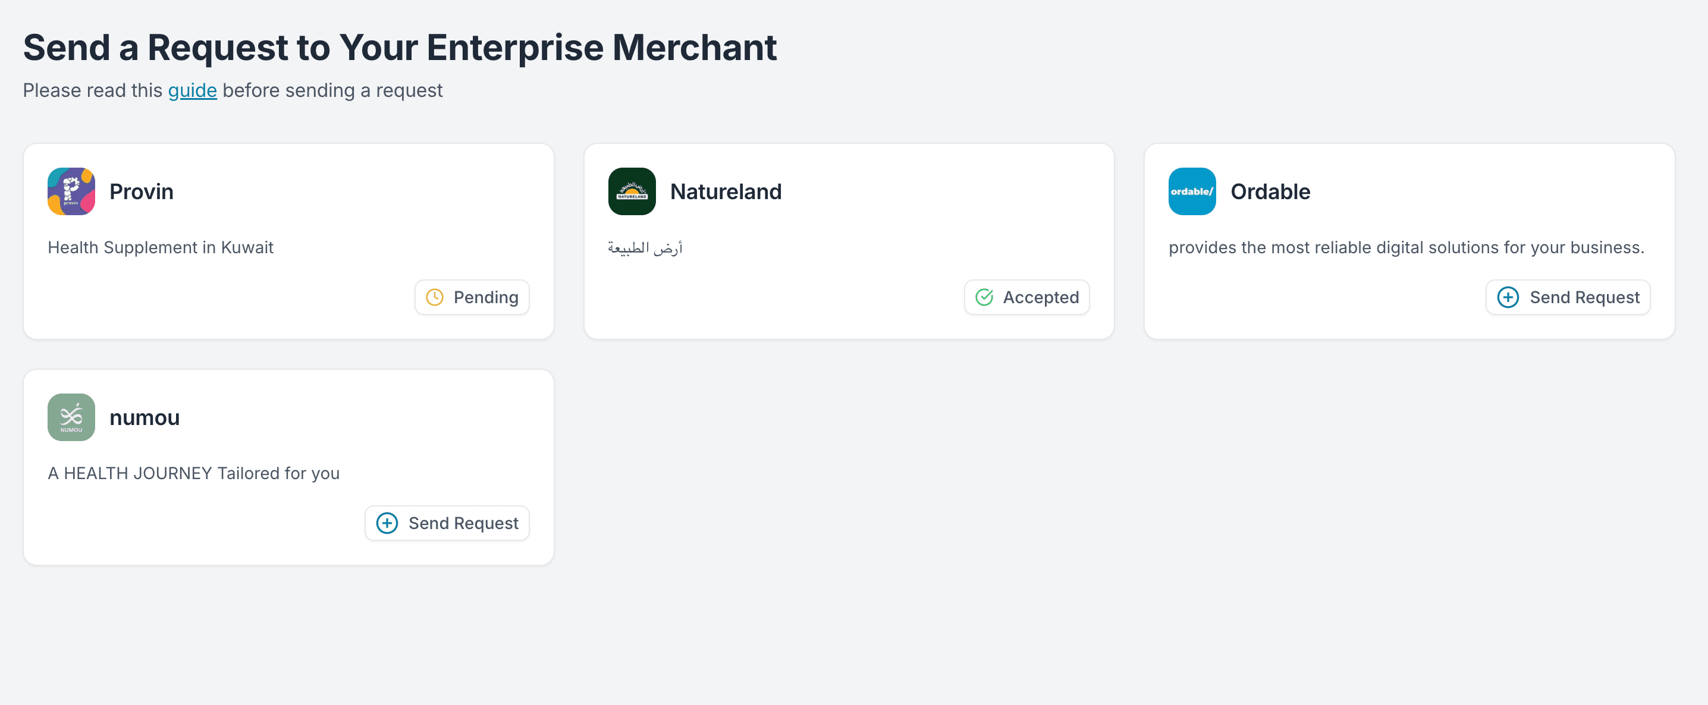This screenshot has width=1708, height=705.
Task: Click the plus icon on Ordable's Send Request
Action: 1509,297
